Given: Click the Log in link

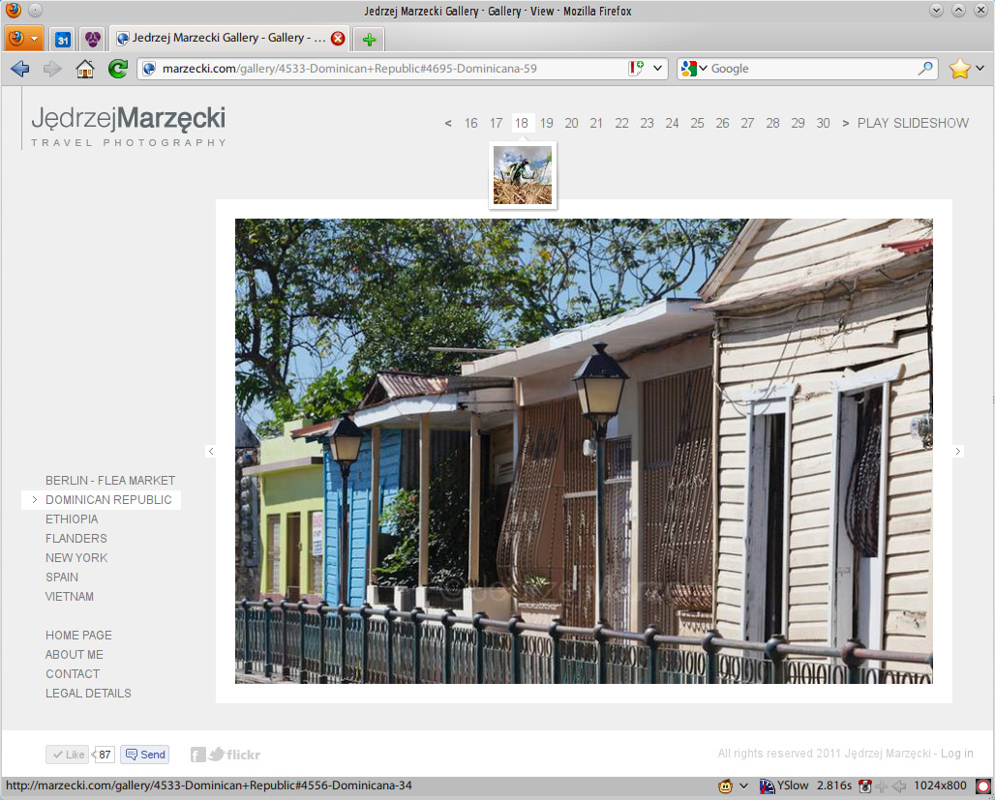Looking at the screenshot, I should click(956, 754).
